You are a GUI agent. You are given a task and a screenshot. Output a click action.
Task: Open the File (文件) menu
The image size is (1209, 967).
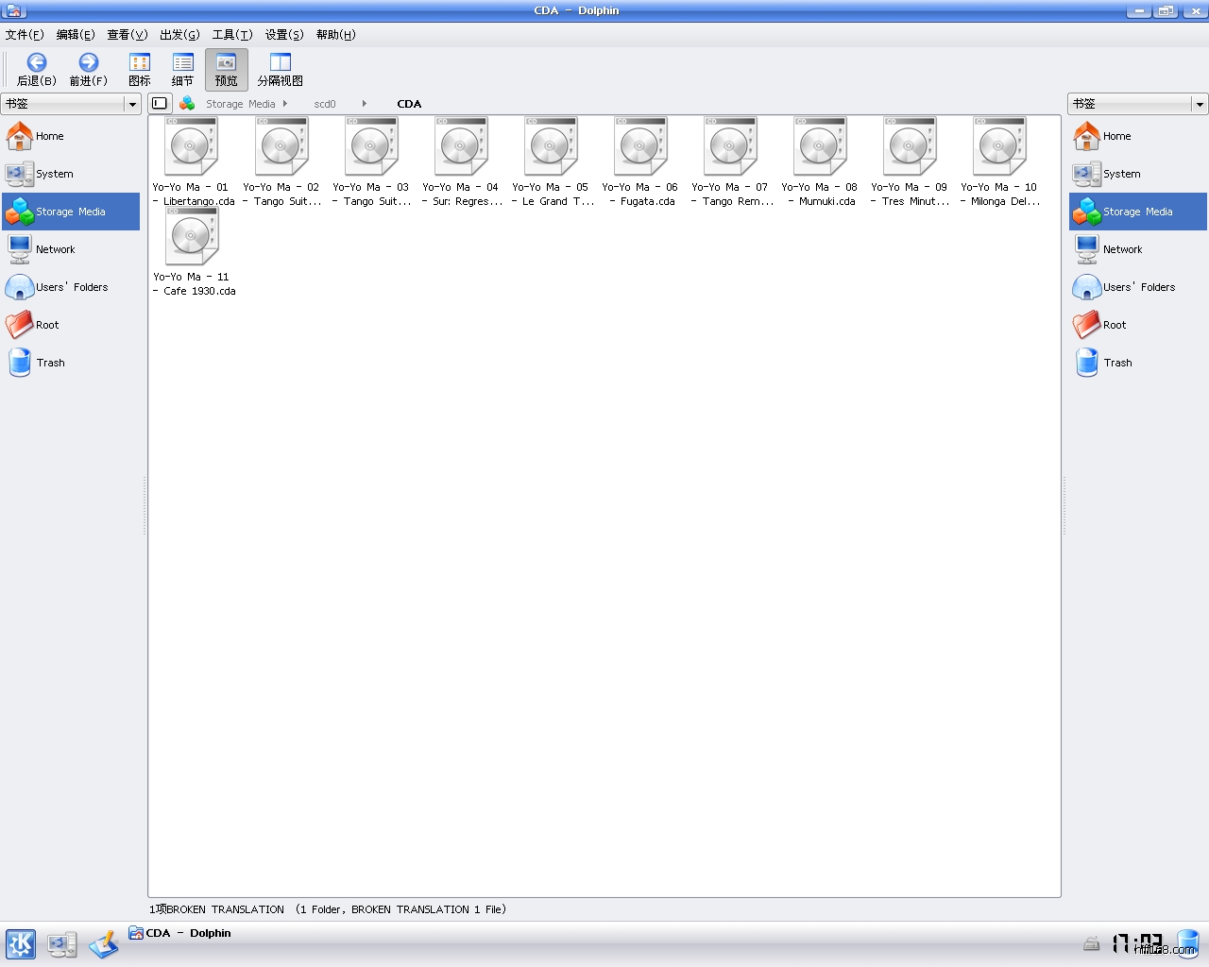point(25,35)
